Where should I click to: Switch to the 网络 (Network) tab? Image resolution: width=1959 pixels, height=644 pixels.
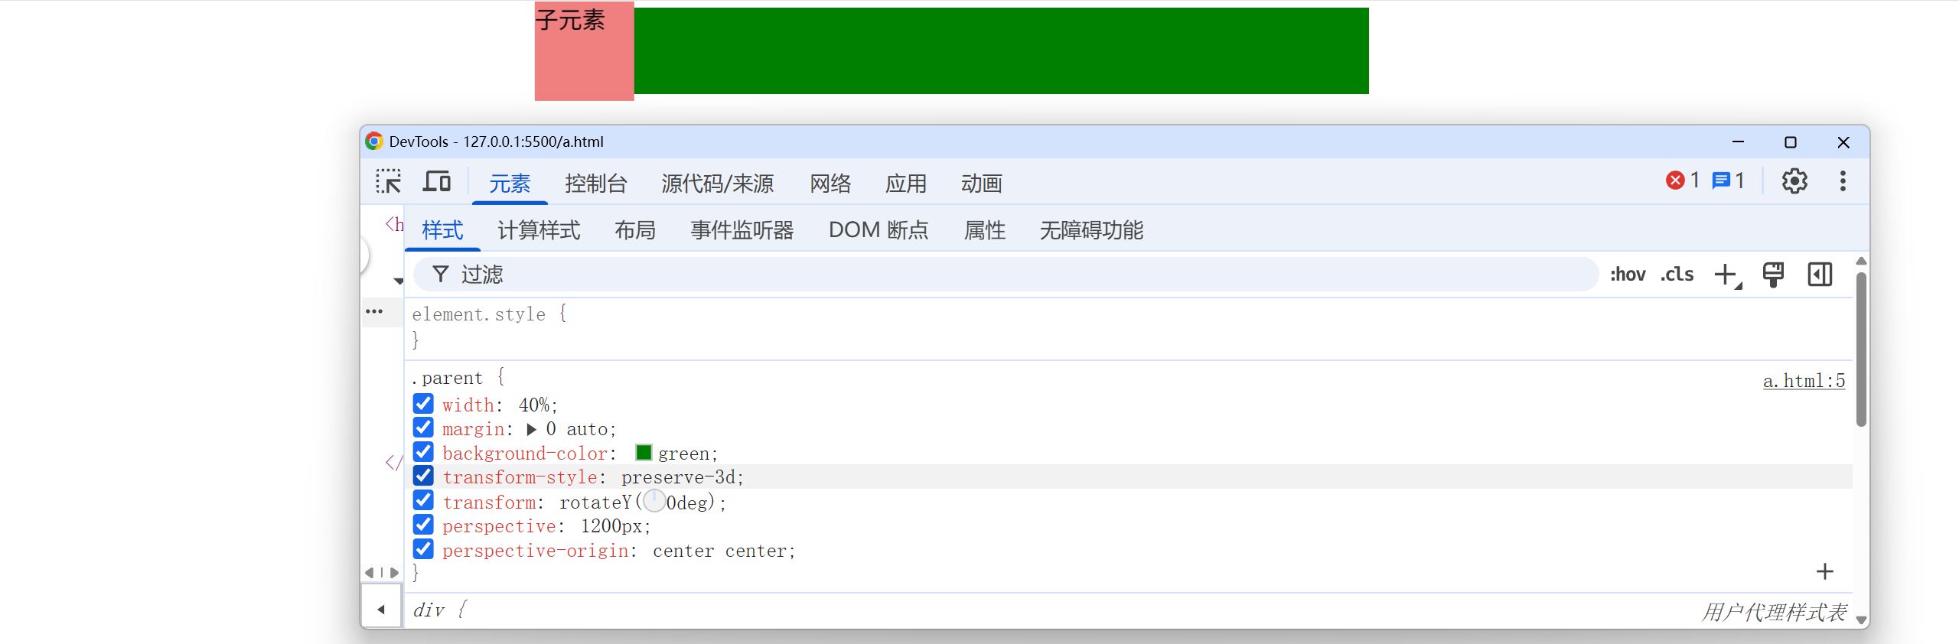coord(830,184)
